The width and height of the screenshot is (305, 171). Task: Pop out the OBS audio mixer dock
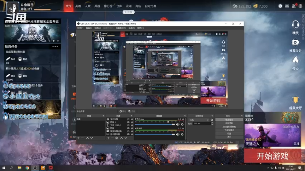coord(185,116)
